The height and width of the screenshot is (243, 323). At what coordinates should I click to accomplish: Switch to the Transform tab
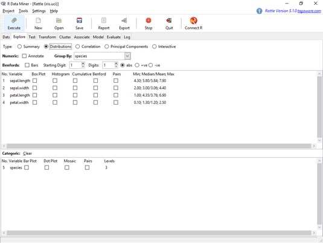click(47, 37)
